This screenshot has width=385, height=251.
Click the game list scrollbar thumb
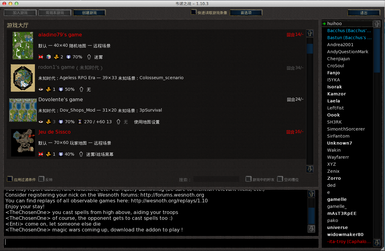(x=310, y=49)
